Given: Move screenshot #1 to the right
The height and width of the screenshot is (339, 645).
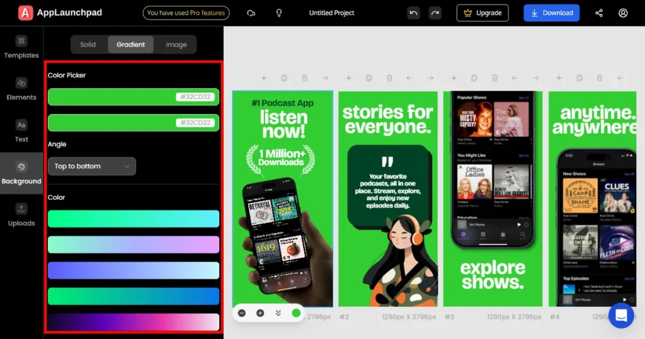Looking at the screenshot, I should click(x=325, y=78).
